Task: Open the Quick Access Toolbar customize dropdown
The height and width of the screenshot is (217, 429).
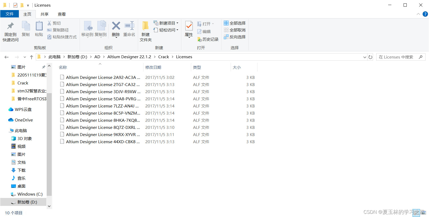Action: [x=28, y=5]
